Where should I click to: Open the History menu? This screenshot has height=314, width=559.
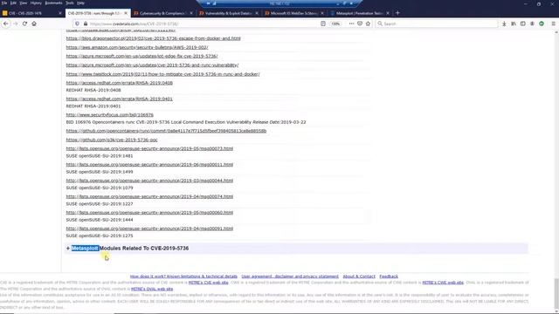36,3
